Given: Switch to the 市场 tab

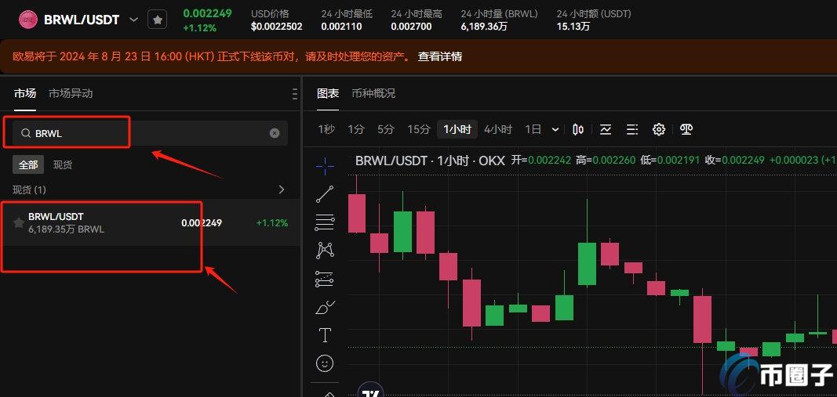Looking at the screenshot, I should [x=25, y=93].
